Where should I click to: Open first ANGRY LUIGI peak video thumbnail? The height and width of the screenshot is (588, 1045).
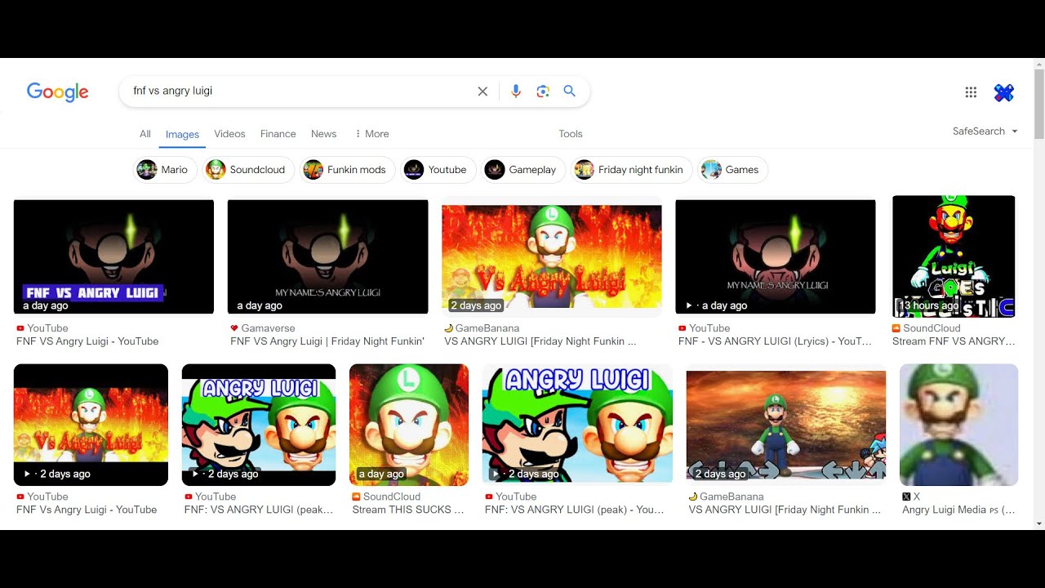coord(259,425)
